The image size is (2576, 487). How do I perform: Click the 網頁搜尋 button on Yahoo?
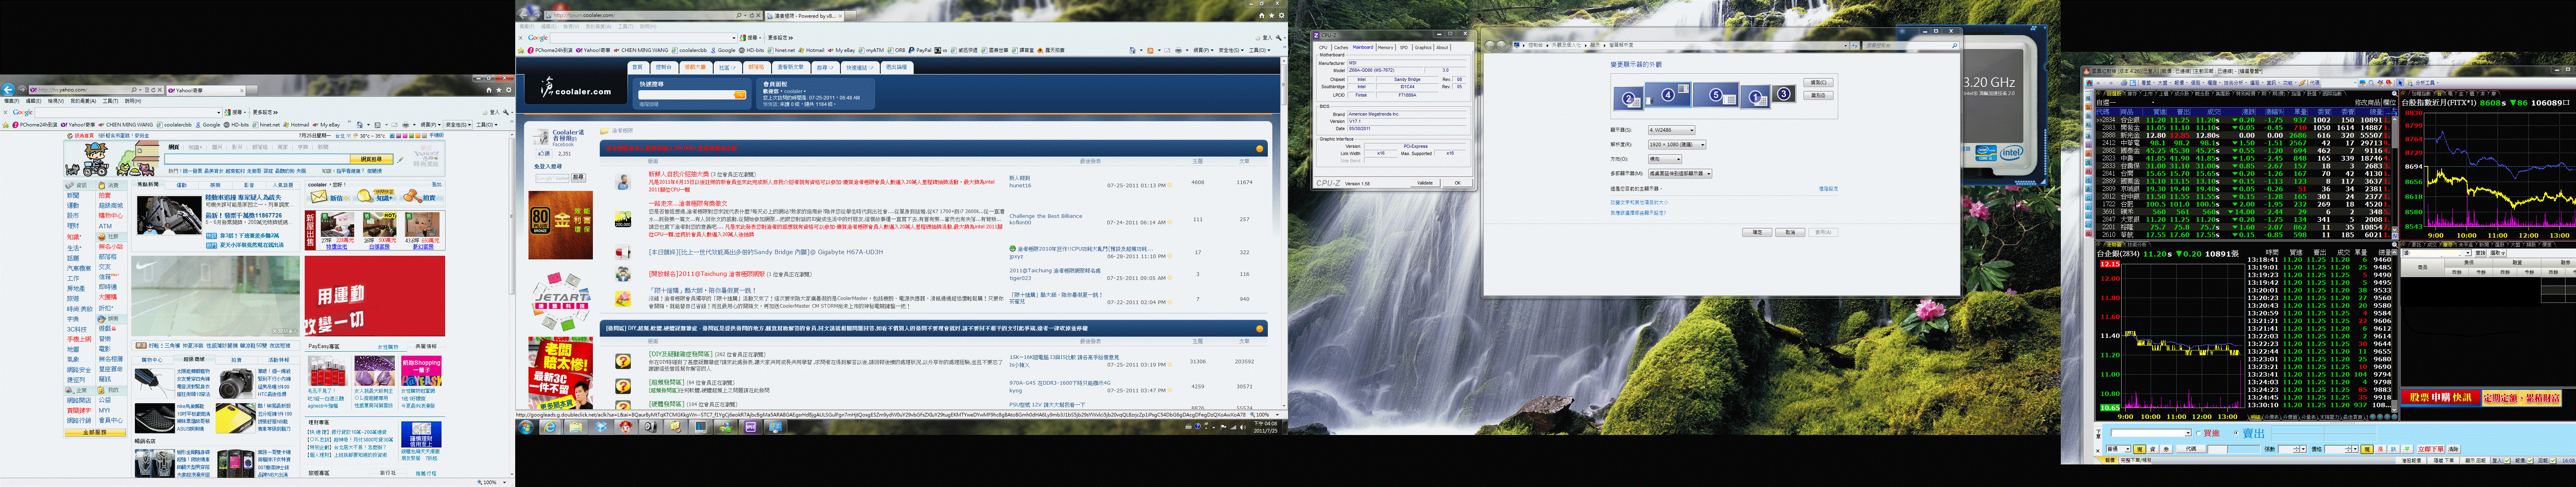click(x=371, y=159)
